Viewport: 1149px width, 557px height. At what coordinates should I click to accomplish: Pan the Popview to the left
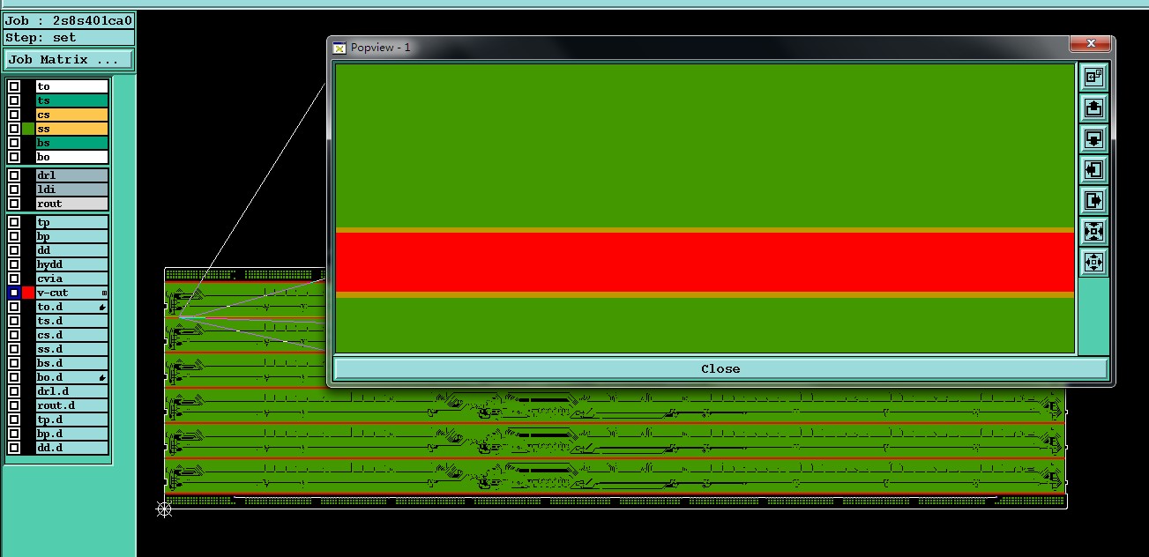coord(1093,169)
